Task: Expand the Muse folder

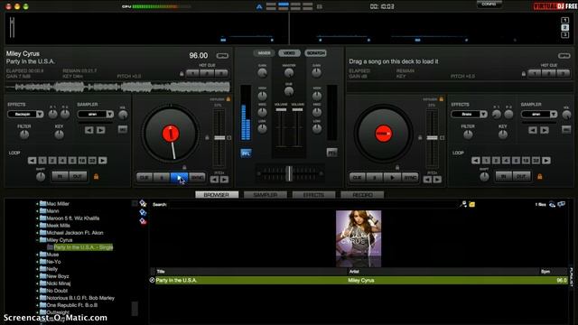Action: point(37,255)
